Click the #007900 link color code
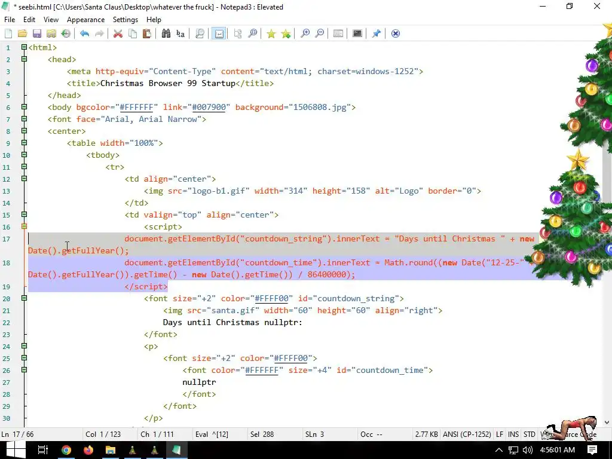612x459 pixels. click(x=209, y=108)
